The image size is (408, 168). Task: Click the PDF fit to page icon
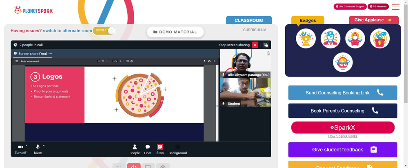pyautogui.click(x=127, y=61)
